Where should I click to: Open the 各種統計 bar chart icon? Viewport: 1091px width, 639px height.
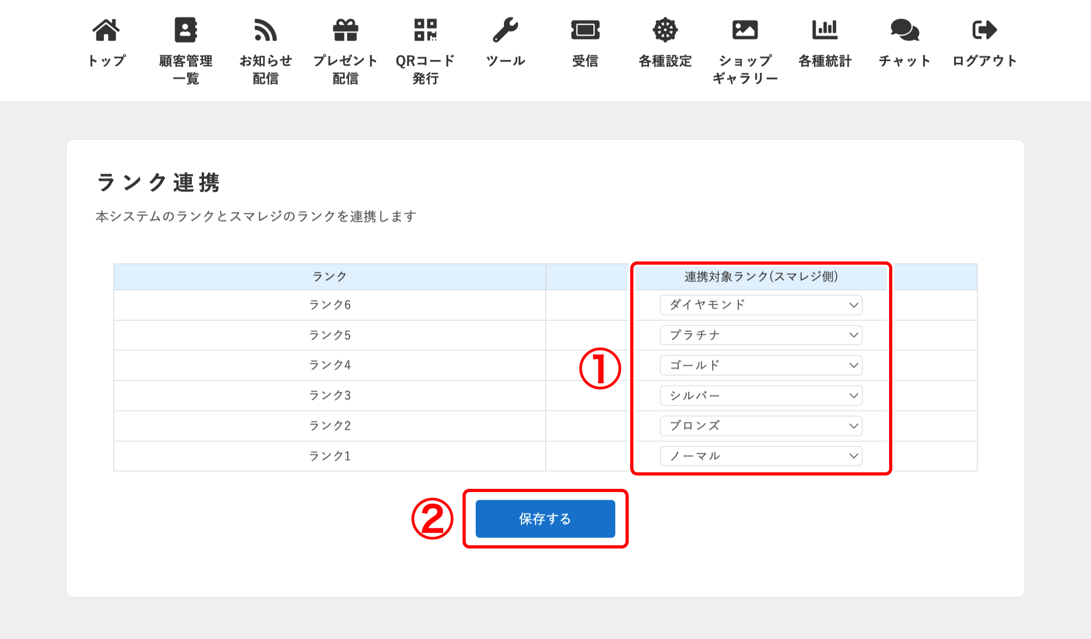pos(825,30)
